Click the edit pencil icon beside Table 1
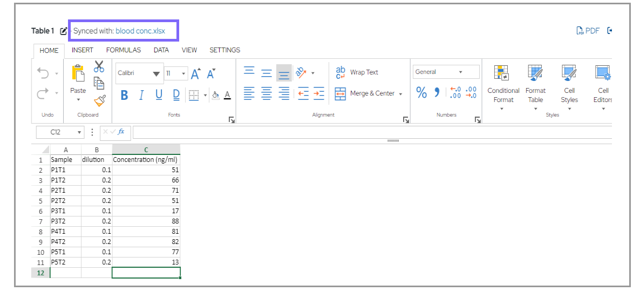This screenshot has height=298, width=640. pos(63,31)
